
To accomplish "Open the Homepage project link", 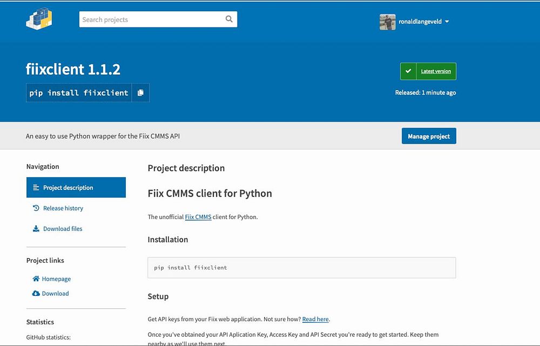I will point(57,279).
